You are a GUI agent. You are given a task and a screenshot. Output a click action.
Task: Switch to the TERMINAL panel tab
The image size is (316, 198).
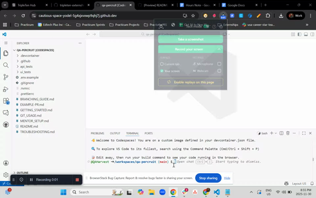coord(132,133)
